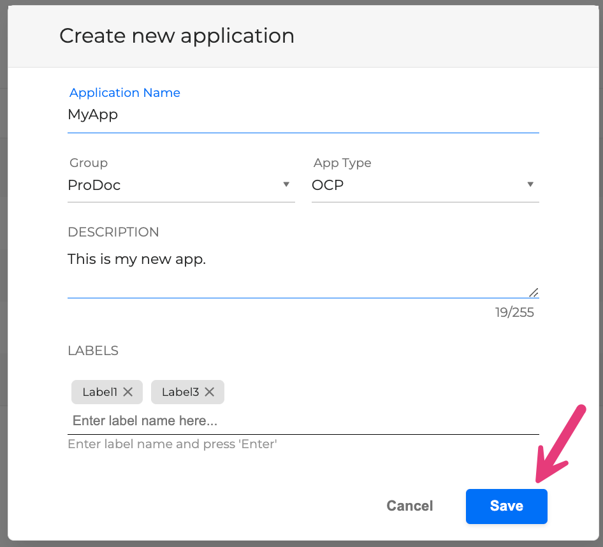Click the Group dropdown arrow
The height and width of the screenshot is (547, 603).
[x=286, y=185]
